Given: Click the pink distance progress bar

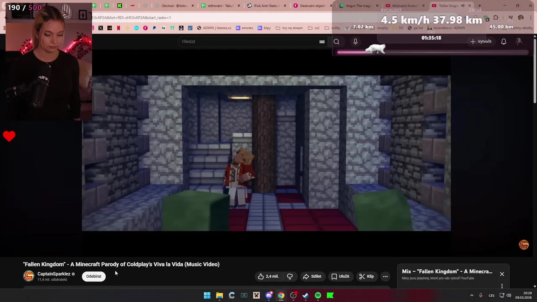Looking at the screenshot, I should (x=432, y=52).
